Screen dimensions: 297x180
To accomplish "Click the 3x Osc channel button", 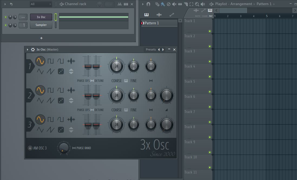I will [41, 17].
